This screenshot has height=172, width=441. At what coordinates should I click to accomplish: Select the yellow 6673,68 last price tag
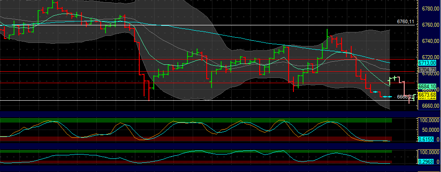coord(427,95)
